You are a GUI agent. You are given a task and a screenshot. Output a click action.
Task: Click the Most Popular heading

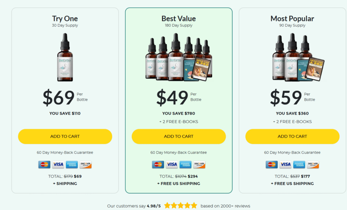[292, 19]
